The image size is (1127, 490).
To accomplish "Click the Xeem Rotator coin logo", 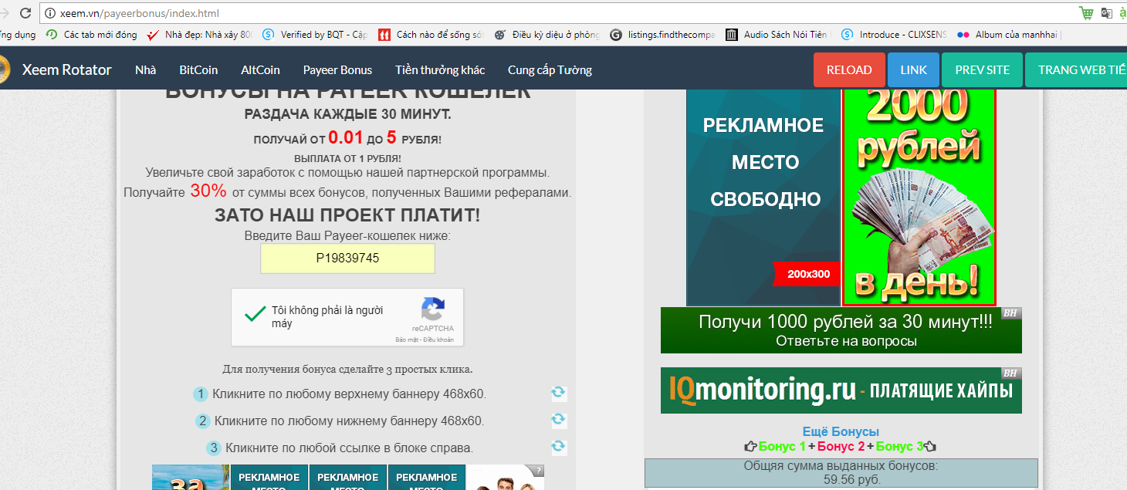I will pyautogui.click(x=4, y=69).
